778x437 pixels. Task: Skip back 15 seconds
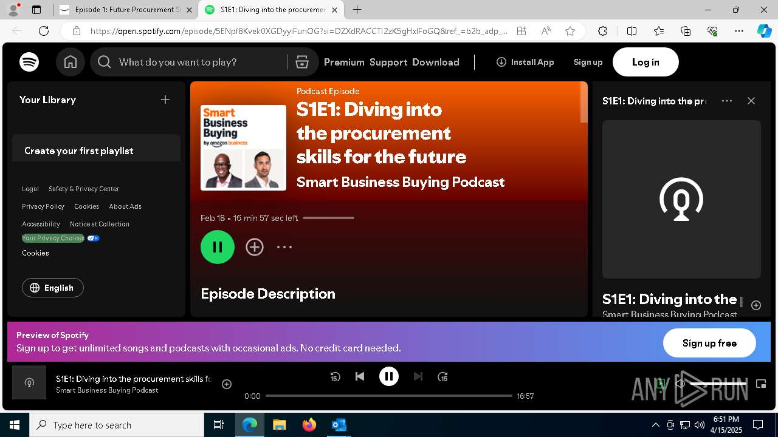pyautogui.click(x=335, y=376)
